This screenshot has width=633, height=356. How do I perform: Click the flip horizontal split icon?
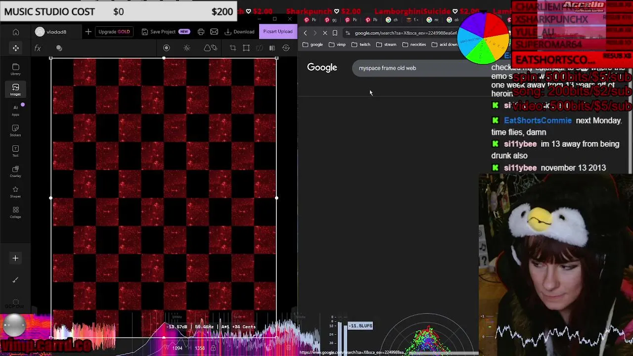[x=272, y=48]
